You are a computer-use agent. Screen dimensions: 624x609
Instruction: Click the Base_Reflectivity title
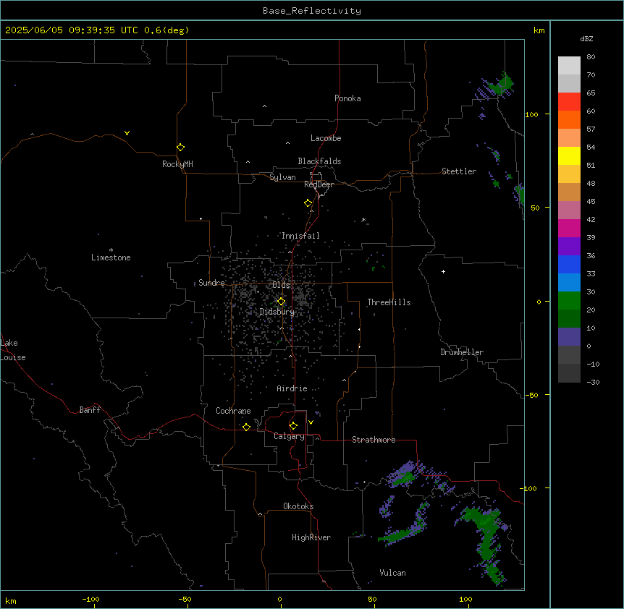coord(312,11)
